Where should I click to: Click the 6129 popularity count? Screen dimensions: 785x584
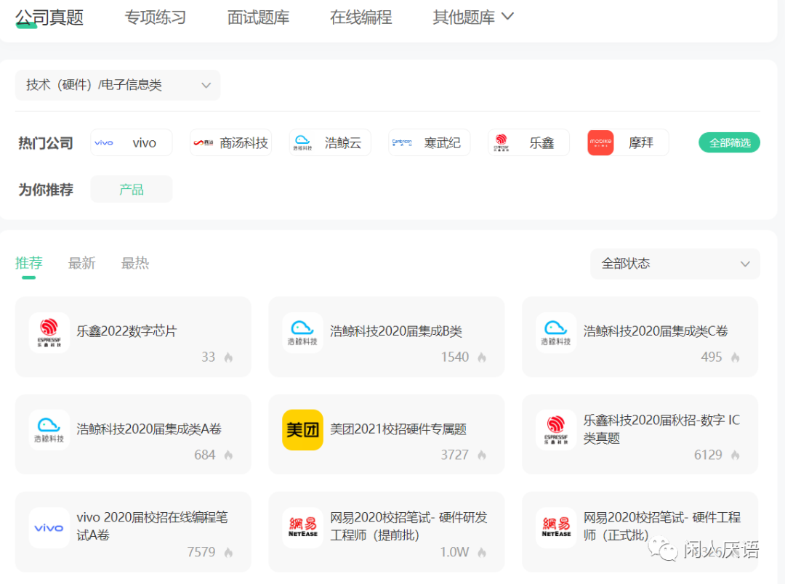click(708, 455)
